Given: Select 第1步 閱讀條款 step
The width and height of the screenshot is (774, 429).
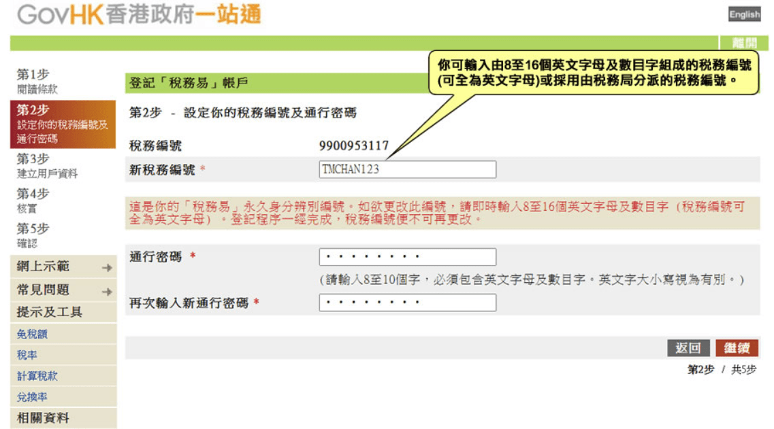Looking at the screenshot, I should click(37, 82).
